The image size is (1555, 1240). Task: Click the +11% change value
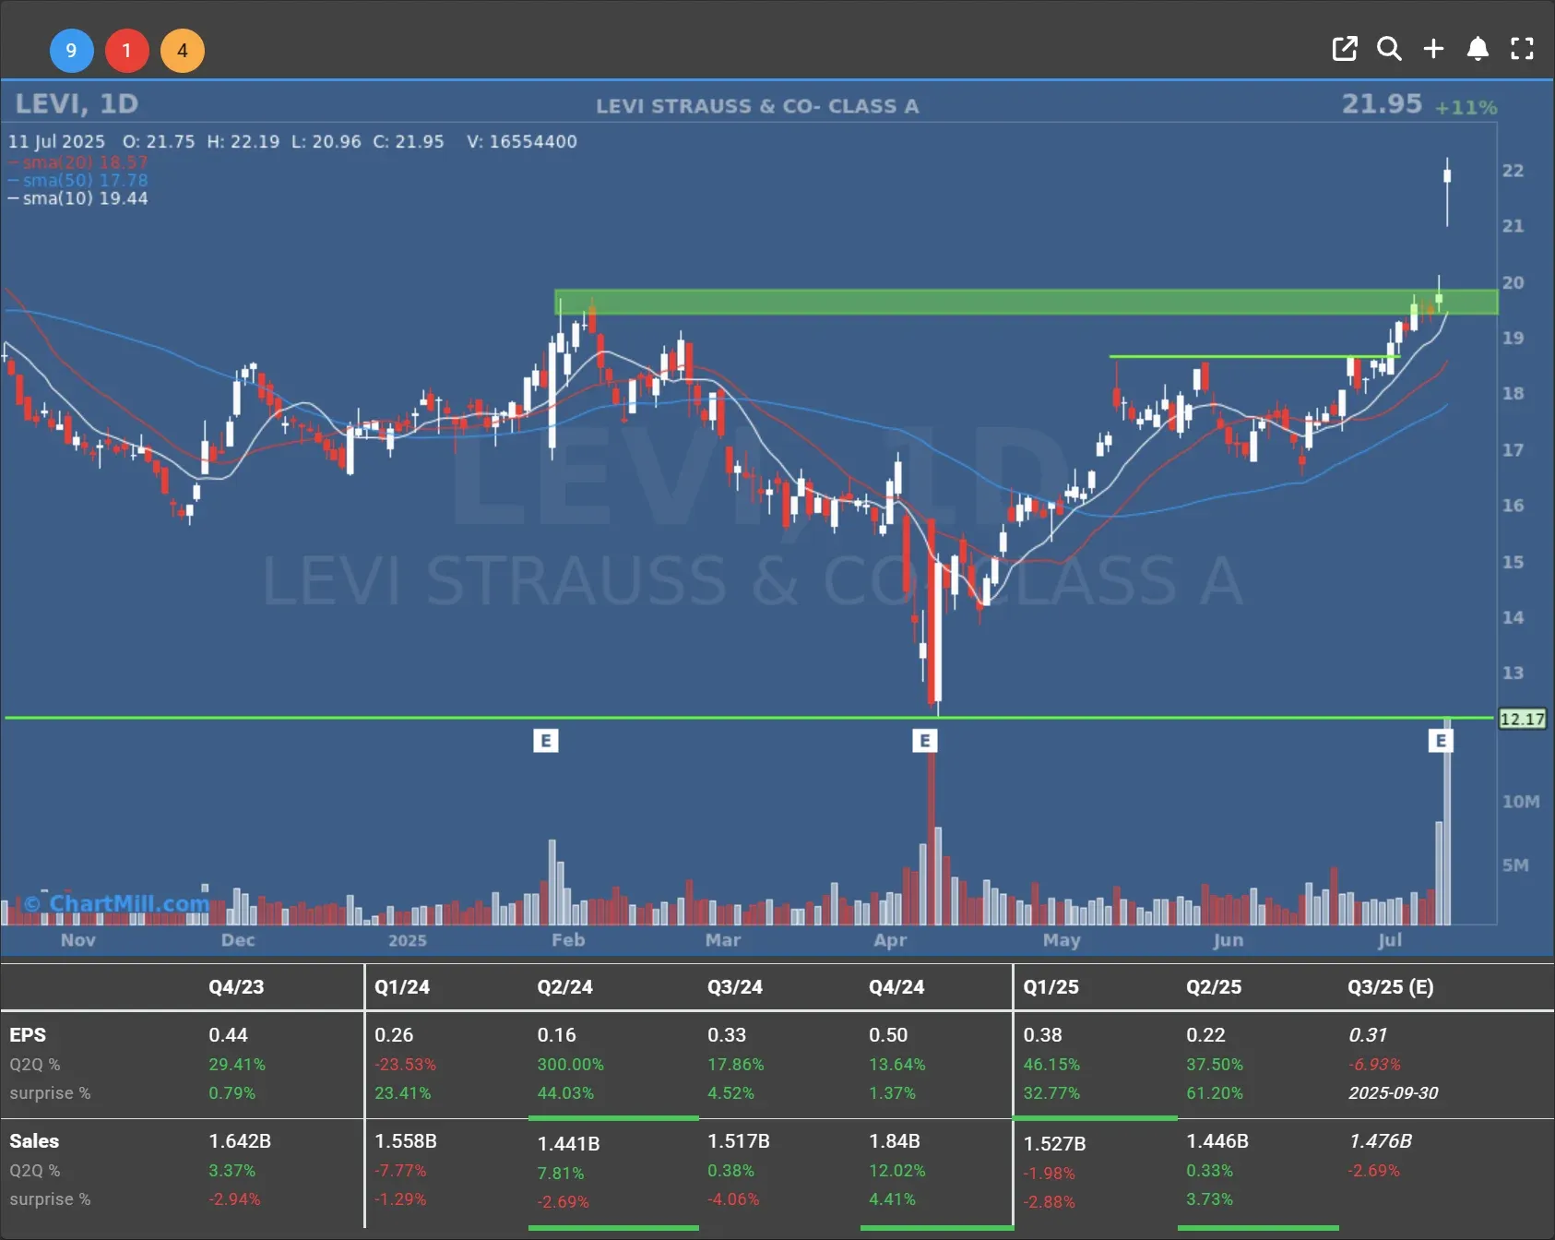1466,107
